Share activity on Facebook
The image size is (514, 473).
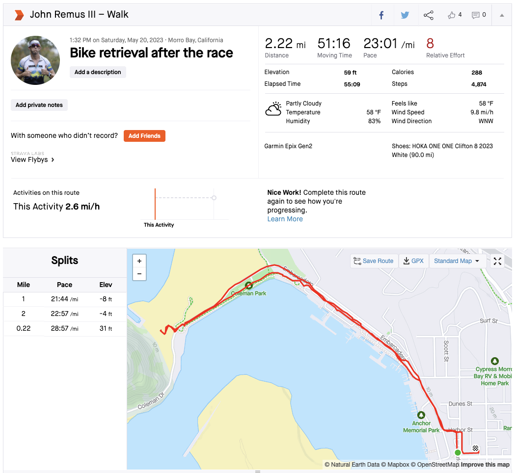click(381, 15)
